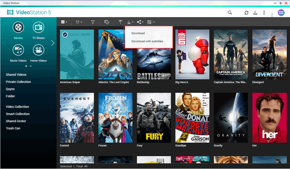
Task: Select the Captain America poster
Action: coord(231,55)
